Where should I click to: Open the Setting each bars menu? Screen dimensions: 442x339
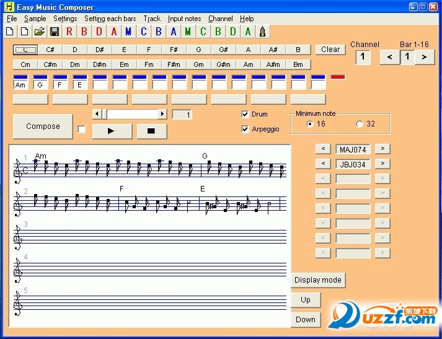pyautogui.click(x=110, y=19)
